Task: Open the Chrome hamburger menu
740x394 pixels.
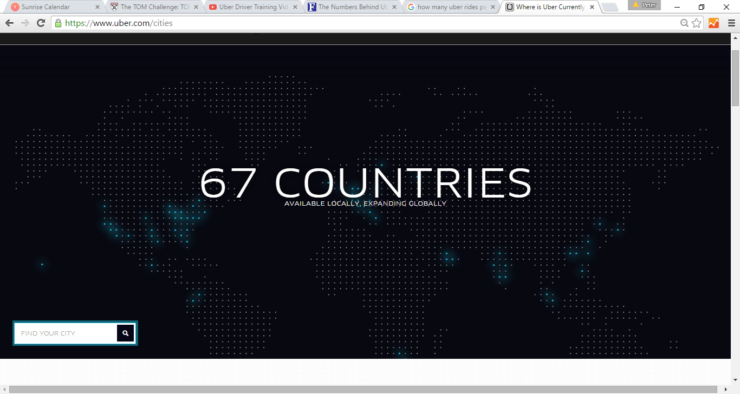Action: (x=731, y=23)
